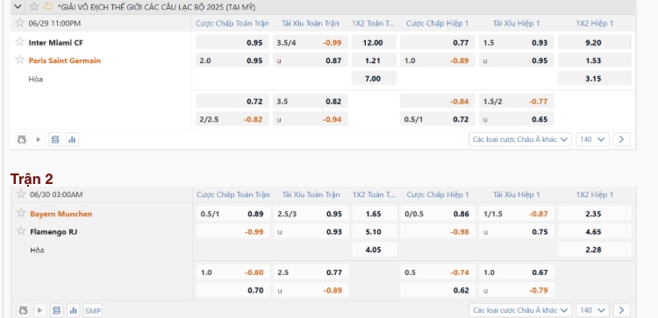
Task: Toggle favorite star for Paris Saint Germain
Action: coord(19,60)
